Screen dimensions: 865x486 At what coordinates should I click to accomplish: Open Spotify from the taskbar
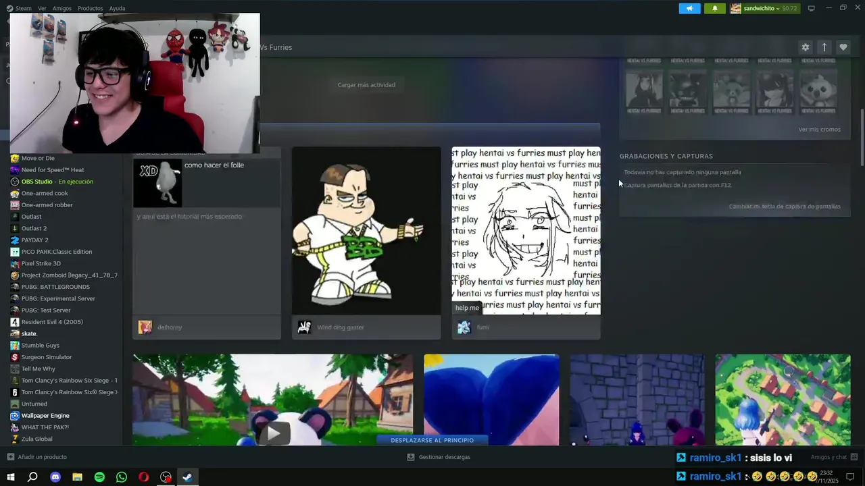[99, 477]
